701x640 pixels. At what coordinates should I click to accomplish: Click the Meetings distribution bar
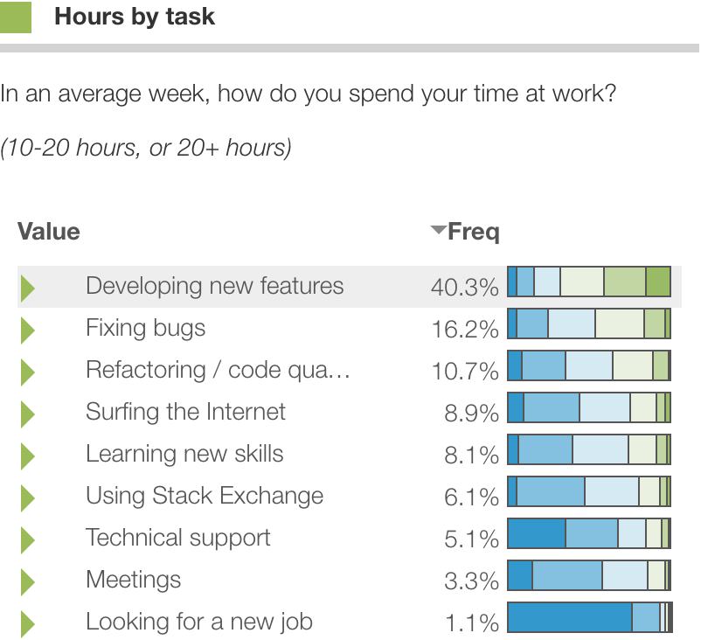(588, 575)
